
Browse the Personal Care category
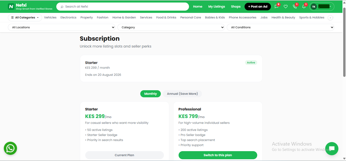(191, 17)
